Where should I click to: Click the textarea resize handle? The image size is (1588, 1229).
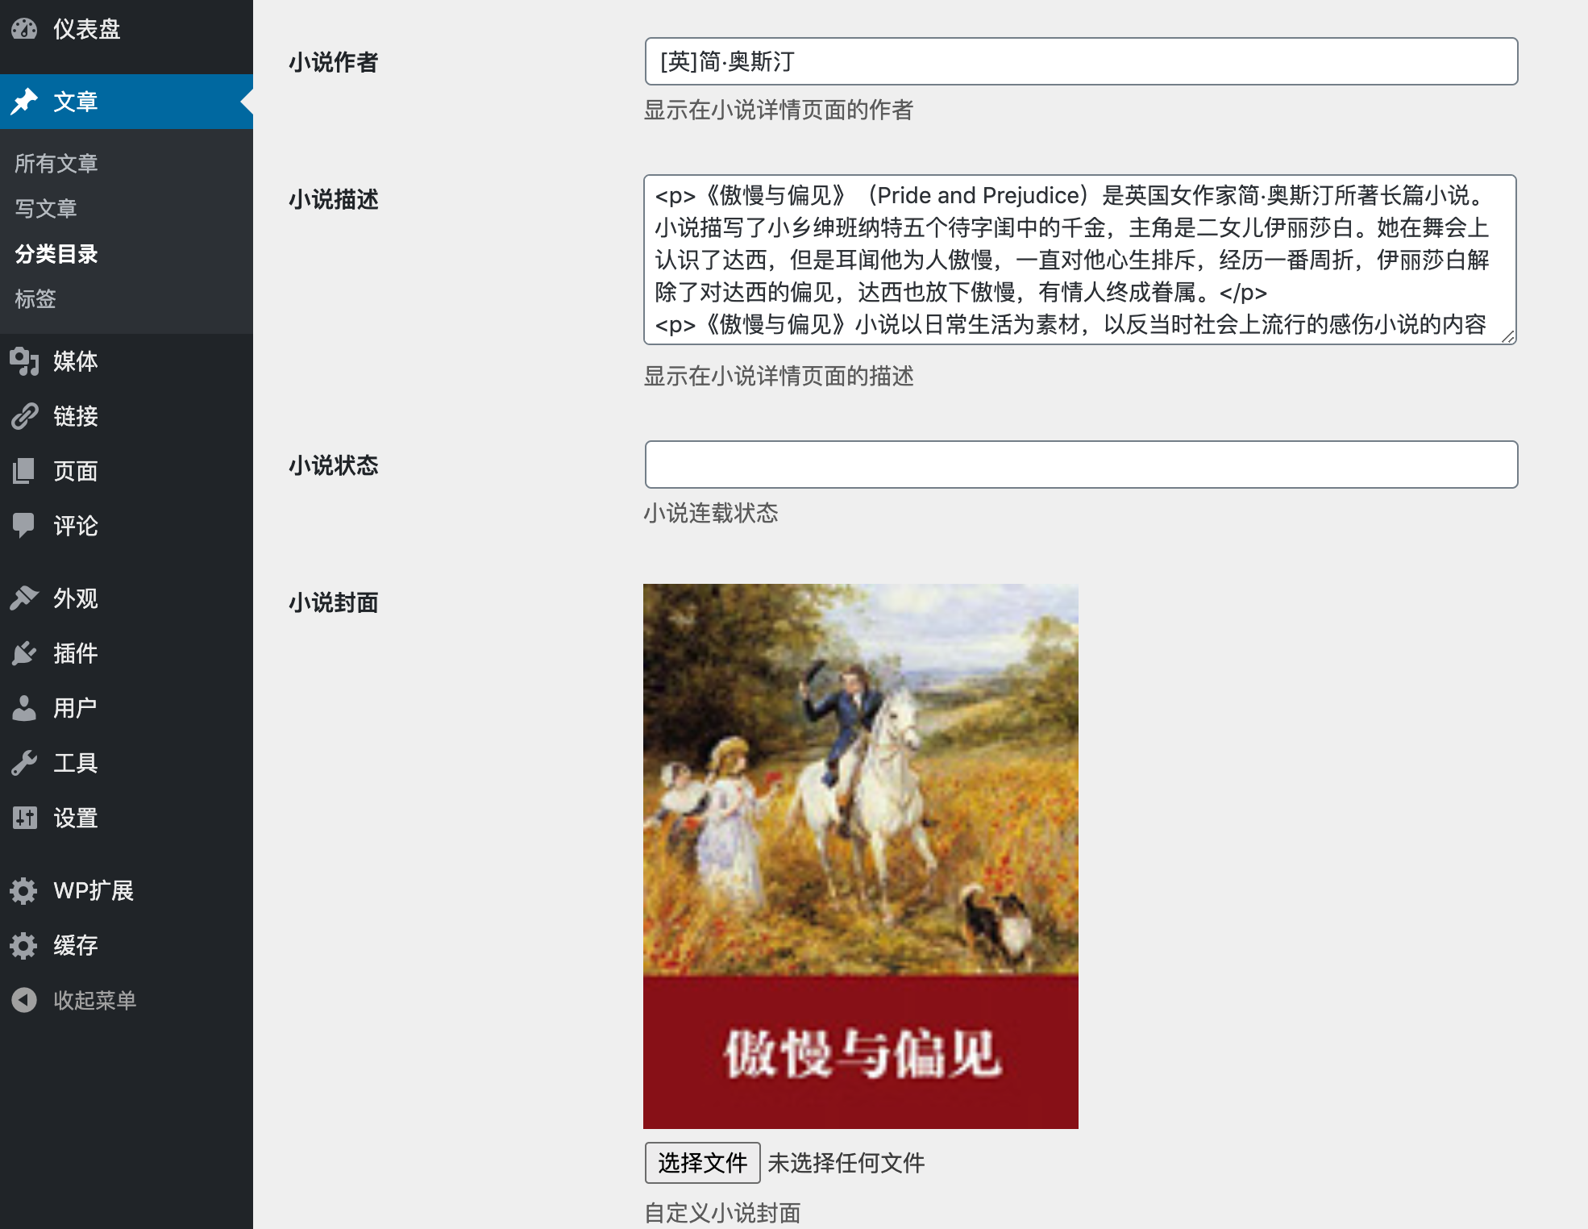tap(1508, 336)
